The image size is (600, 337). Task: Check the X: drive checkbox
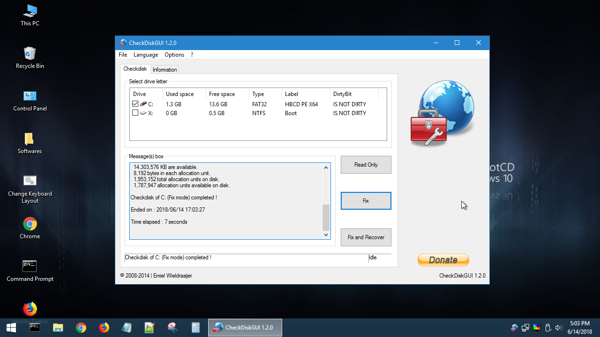click(135, 113)
